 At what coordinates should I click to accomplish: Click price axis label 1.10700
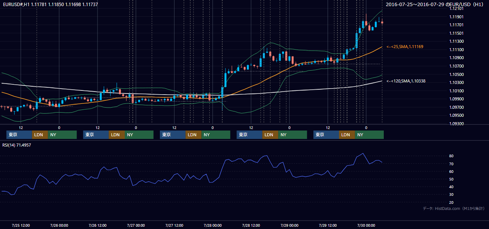click(456, 66)
